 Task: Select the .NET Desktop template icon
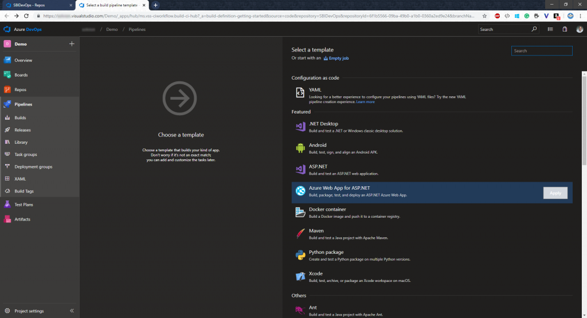[300, 127]
